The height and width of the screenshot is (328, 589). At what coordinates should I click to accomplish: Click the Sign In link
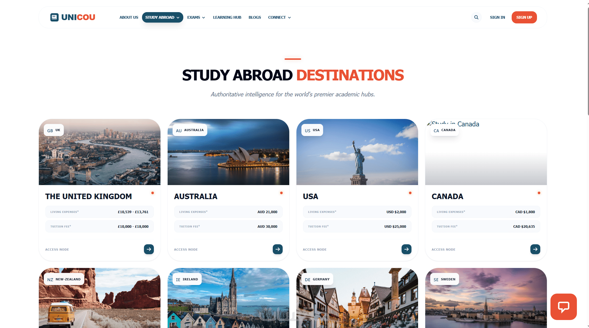coord(497,17)
